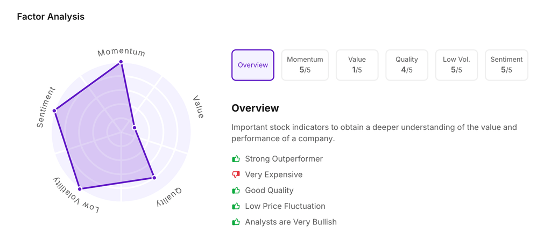Screen dimensions: 551x248
Task: Click the Value data point on radar chart
Action: pyautogui.click(x=135, y=128)
